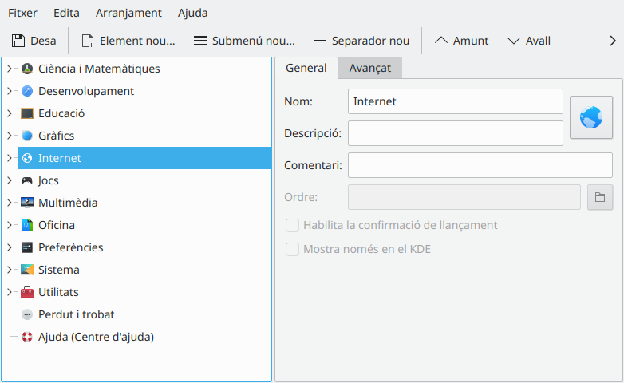
Task: Click the Internet globe icon button
Action: [590, 118]
